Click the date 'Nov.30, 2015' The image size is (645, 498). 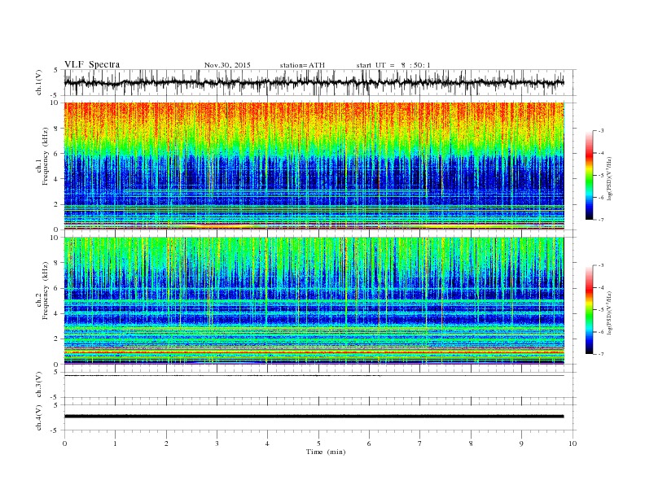tap(227, 65)
